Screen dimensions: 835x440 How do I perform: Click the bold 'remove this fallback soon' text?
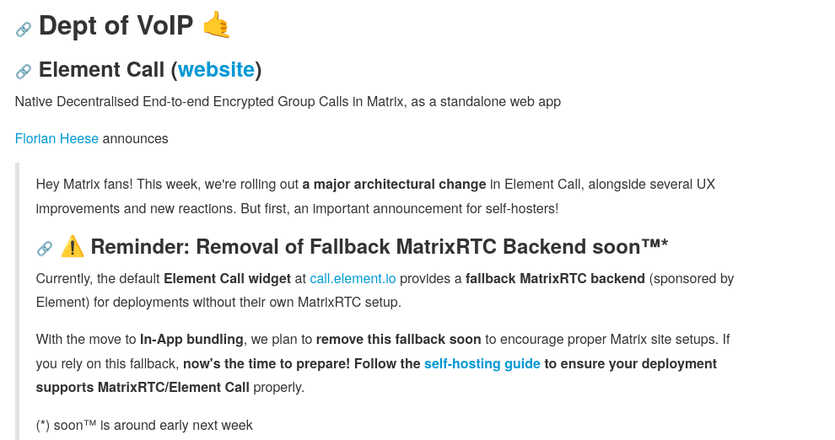[x=398, y=340]
